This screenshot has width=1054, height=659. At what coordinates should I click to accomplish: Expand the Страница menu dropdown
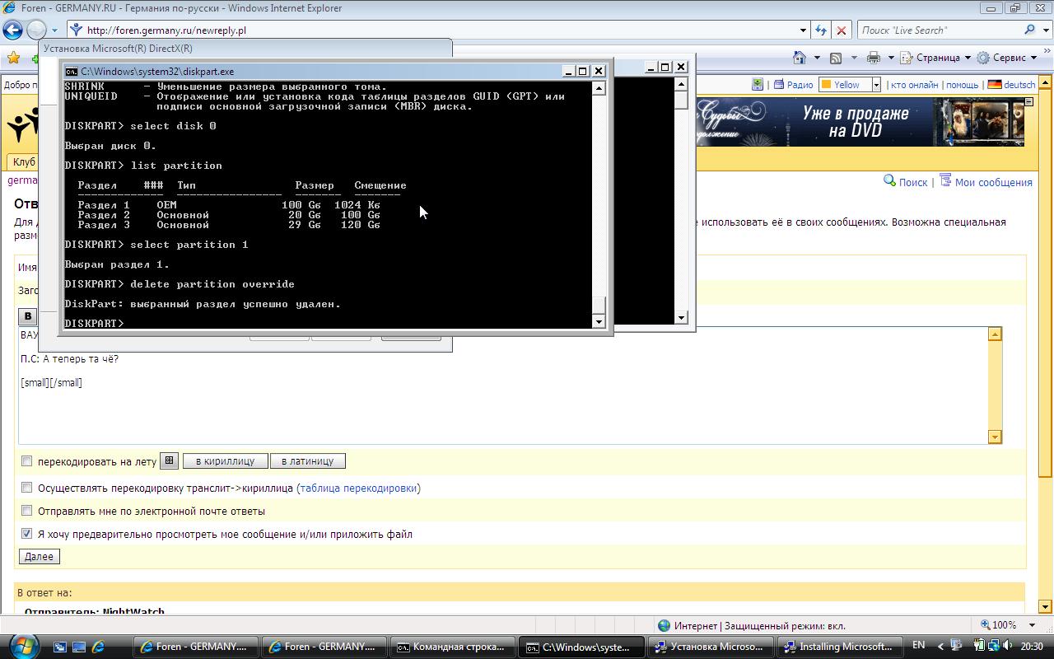(x=968, y=58)
